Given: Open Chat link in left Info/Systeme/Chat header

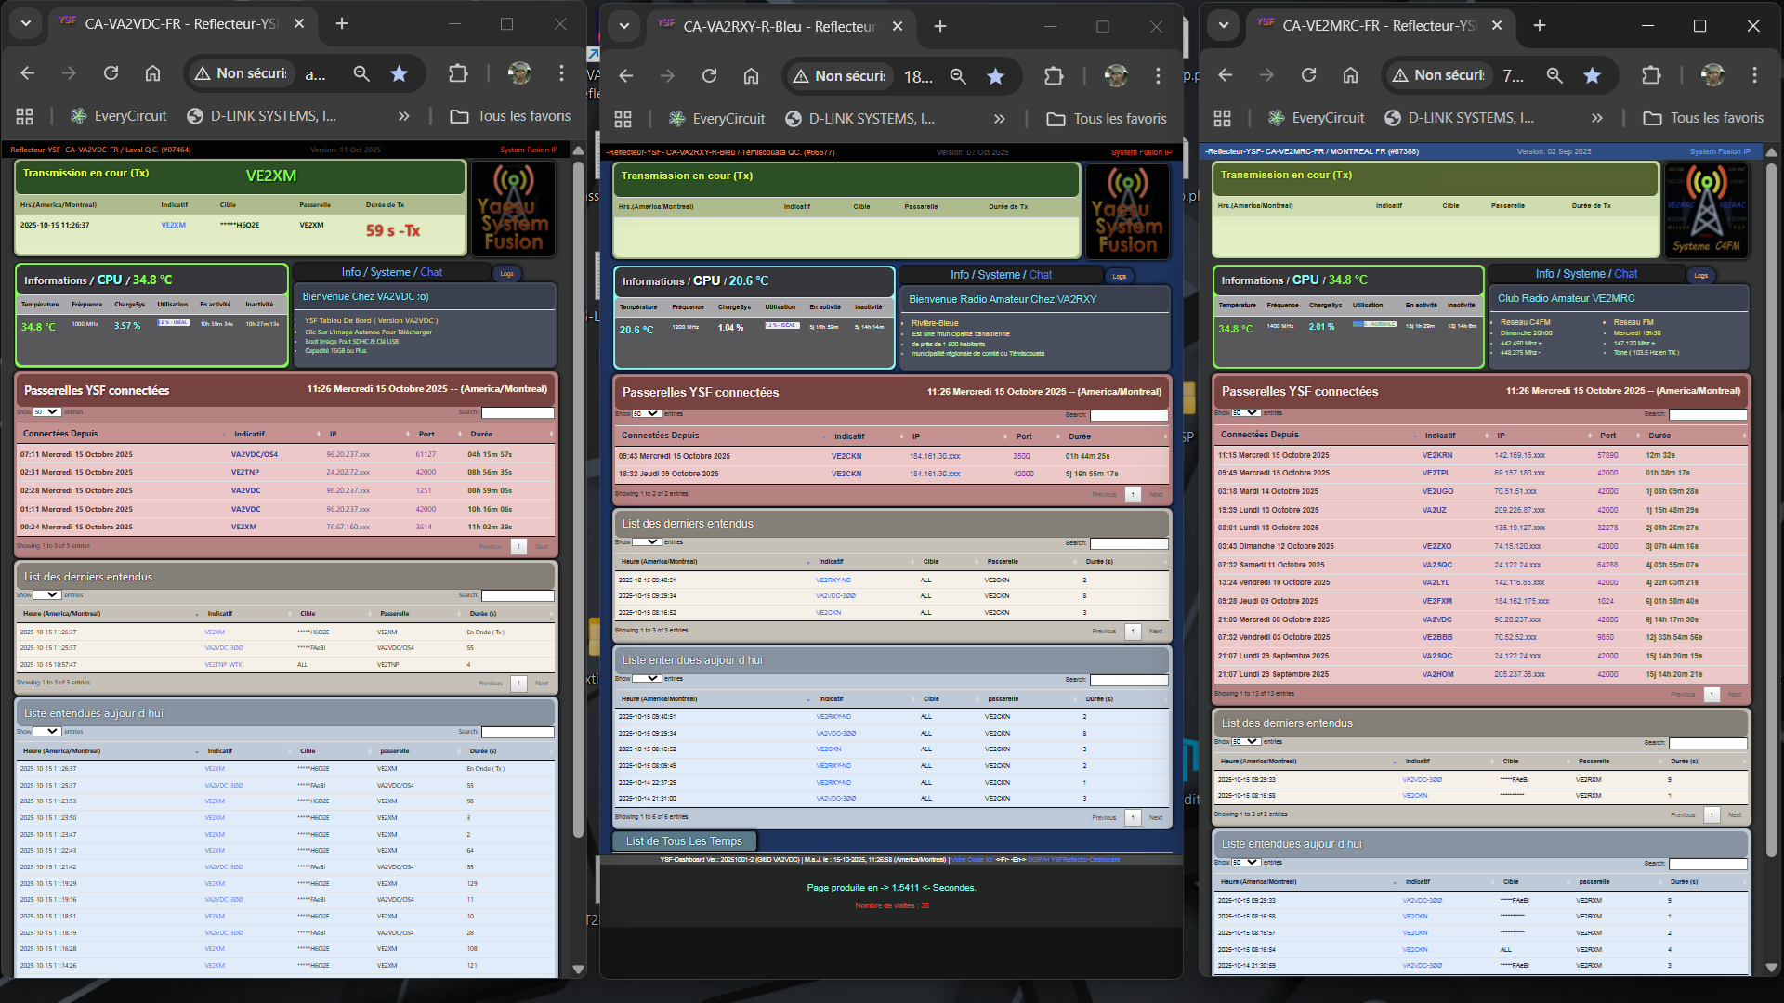Looking at the screenshot, I should (431, 272).
